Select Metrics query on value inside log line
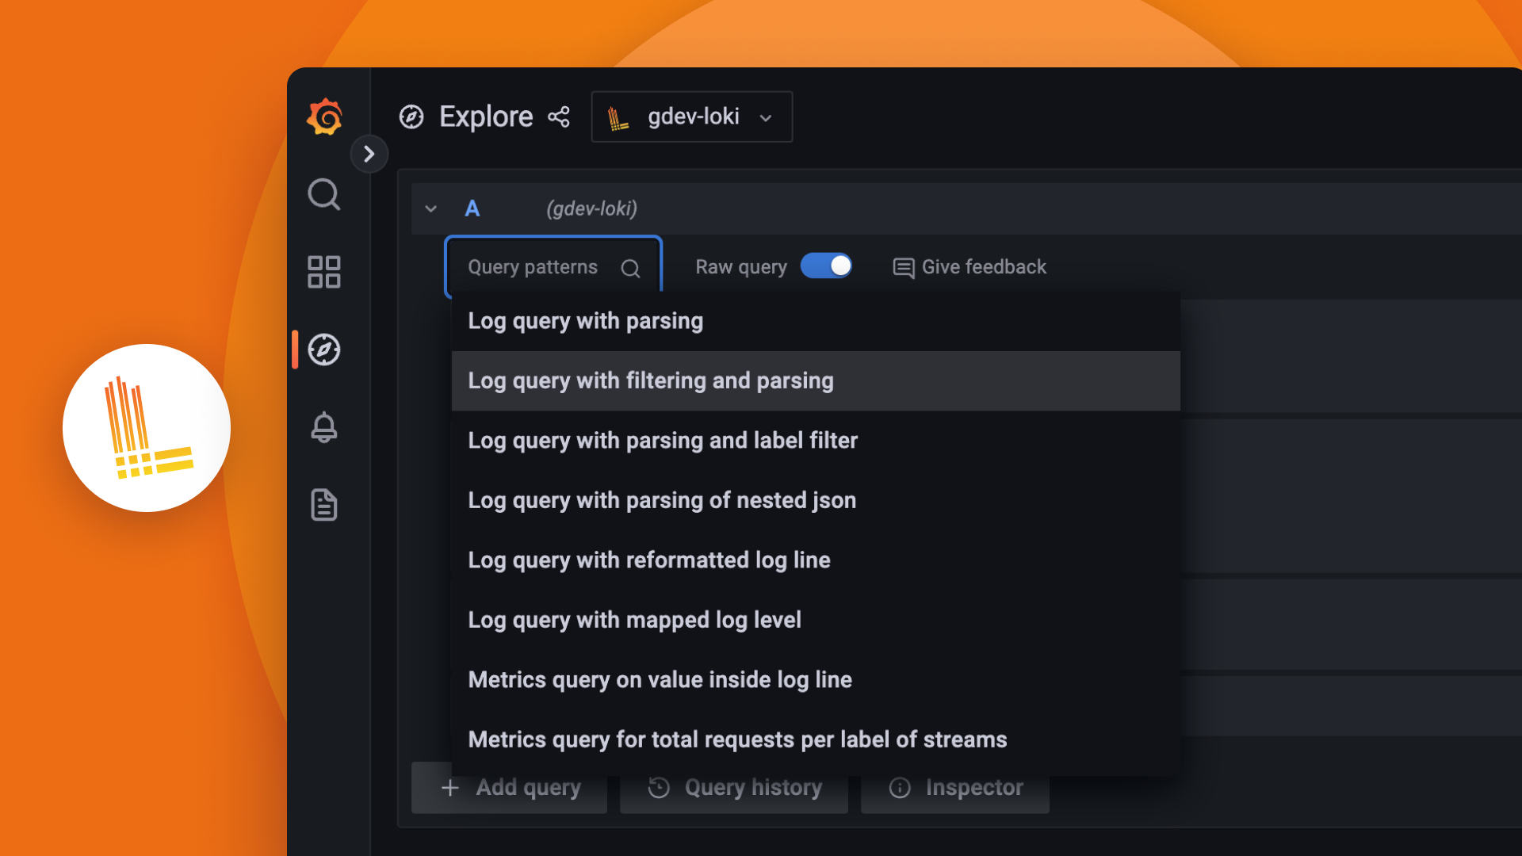The height and width of the screenshot is (856, 1522). [x=660, y=679]
